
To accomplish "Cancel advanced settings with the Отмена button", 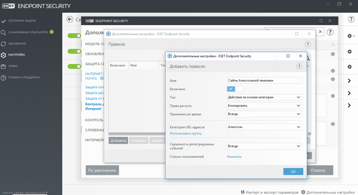I will pyautogui.click(x=318, y=170).
